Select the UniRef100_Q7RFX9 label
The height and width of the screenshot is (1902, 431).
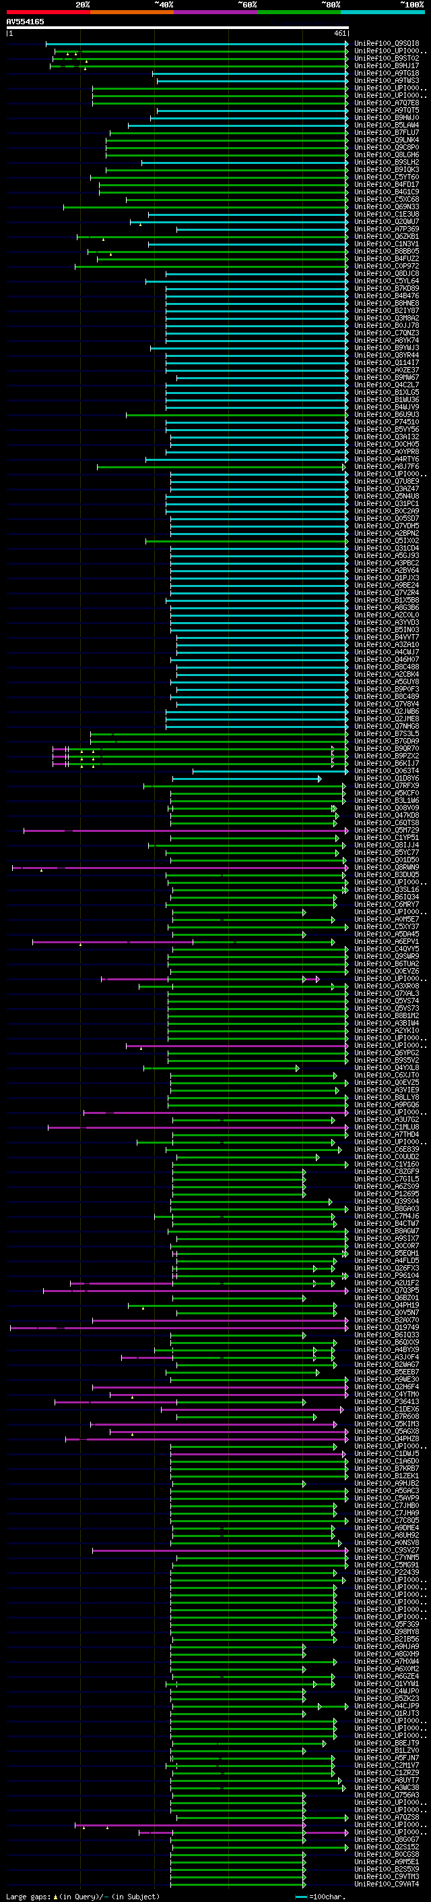click(387, 785)
